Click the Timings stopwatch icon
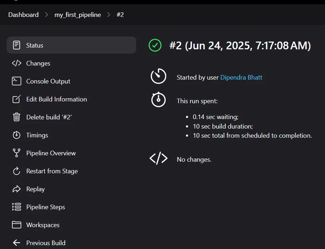The image size is (325, 249). point(17,135)
